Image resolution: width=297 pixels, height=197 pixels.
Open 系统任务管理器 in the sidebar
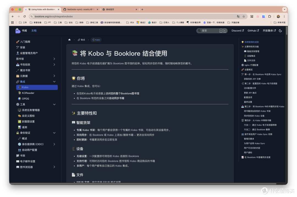tap(29, 110)
